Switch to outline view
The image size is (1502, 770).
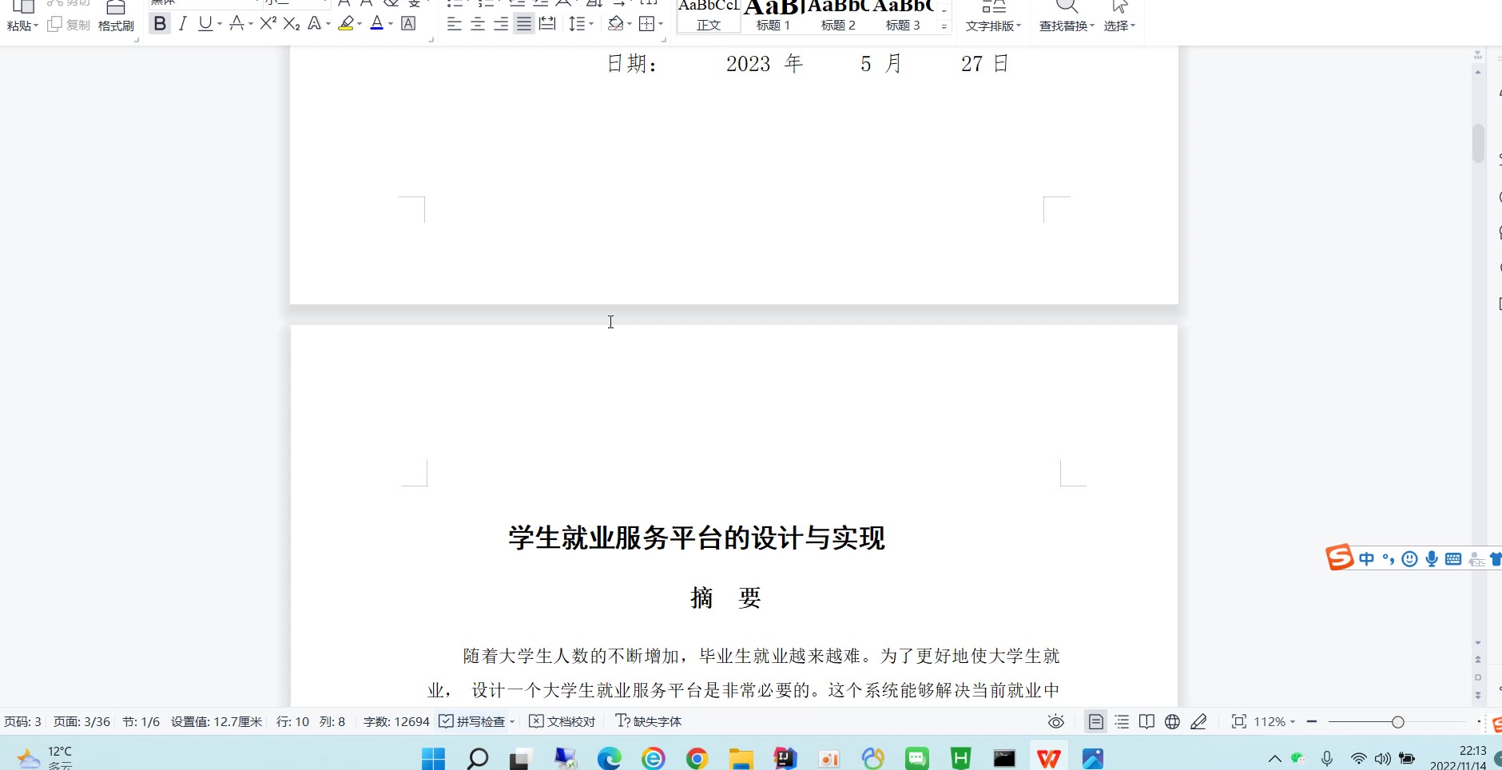(1122, 722)
